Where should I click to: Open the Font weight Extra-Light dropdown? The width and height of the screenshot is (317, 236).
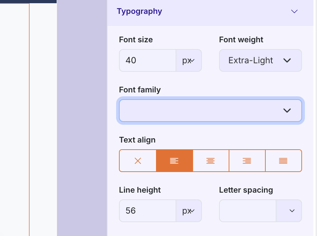(x=260, y=60)
